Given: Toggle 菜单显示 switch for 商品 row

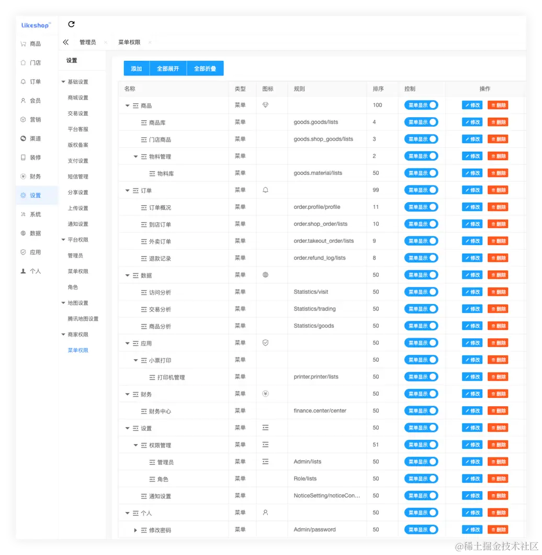Looking at the screenshot, I should coord(421,105).
